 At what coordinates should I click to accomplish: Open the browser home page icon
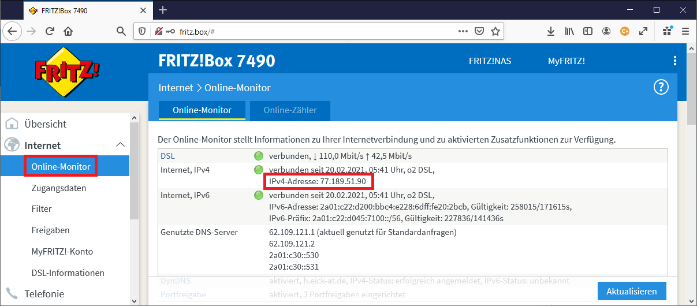point(68,31)
